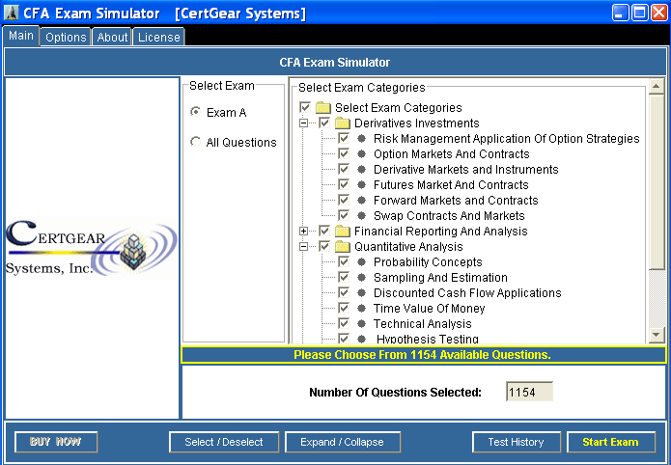Click the category list scroll-down arrow

(x=656, y=335)
